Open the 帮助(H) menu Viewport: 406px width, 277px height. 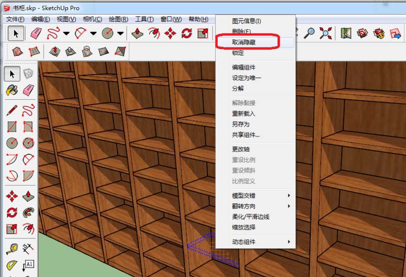tap(198, 19)
